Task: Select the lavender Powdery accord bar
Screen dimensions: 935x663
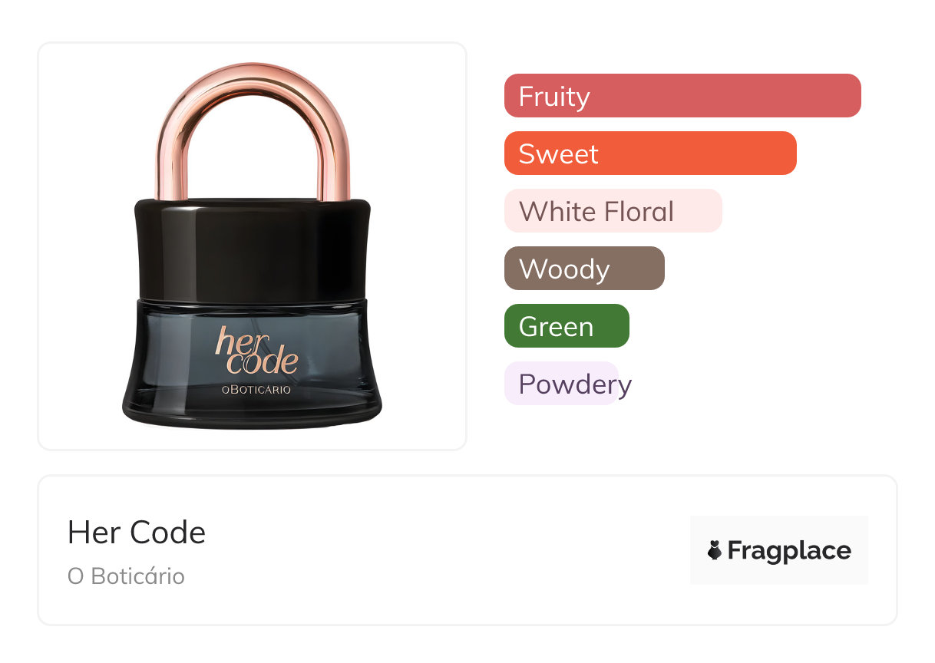Action: pos(562,384)
